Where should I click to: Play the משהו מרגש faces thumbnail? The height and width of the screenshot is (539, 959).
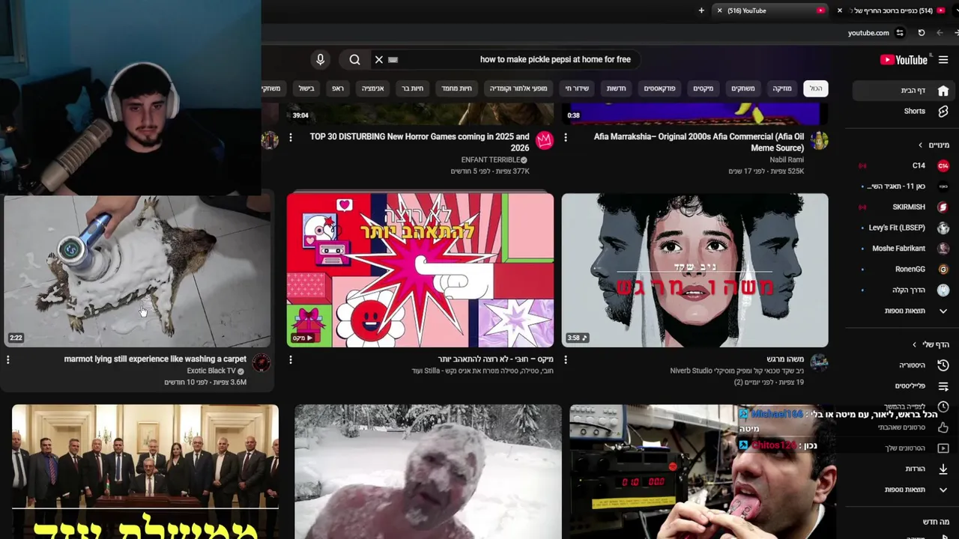coord(695,270)
